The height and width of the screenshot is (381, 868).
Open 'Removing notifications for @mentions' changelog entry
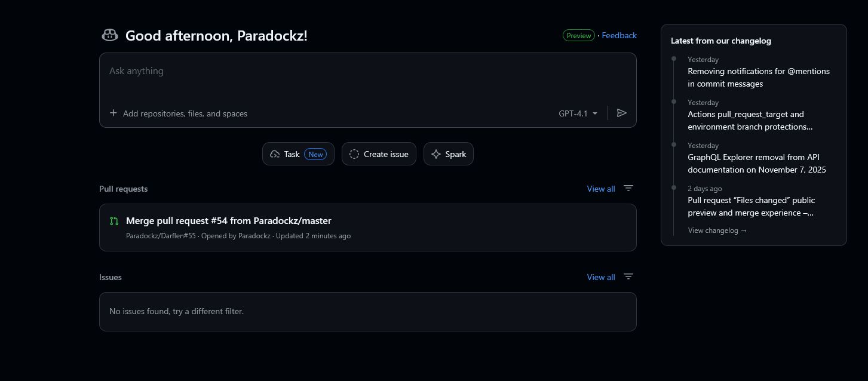click(759, 78)
